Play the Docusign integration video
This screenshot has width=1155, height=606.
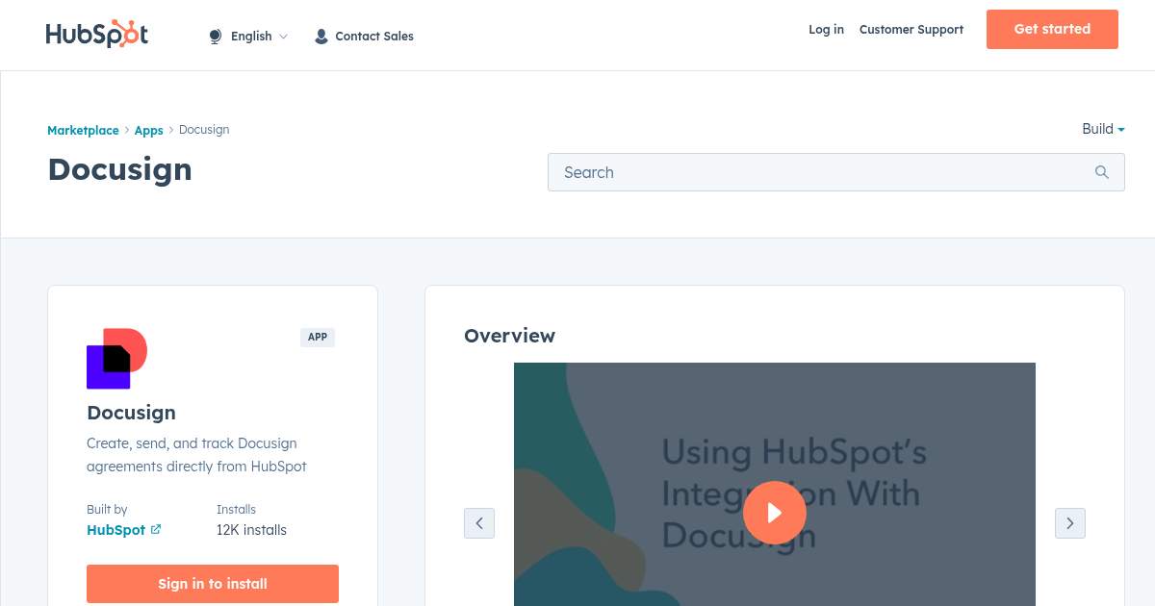click(x=775, y=513)
